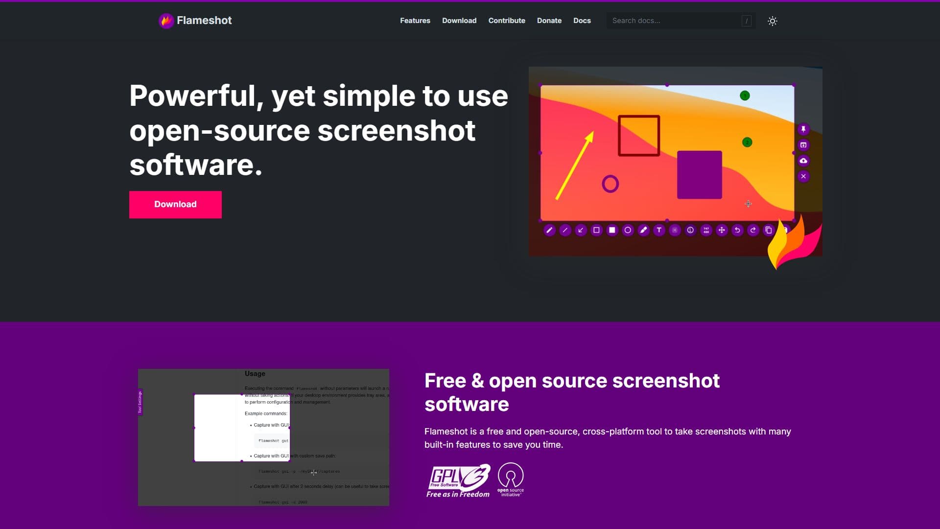Image resolution: width=940 pixels, height=529 pixels.
Task: Click "Free as in Freedom" caption text
Action: pos(458,494)
